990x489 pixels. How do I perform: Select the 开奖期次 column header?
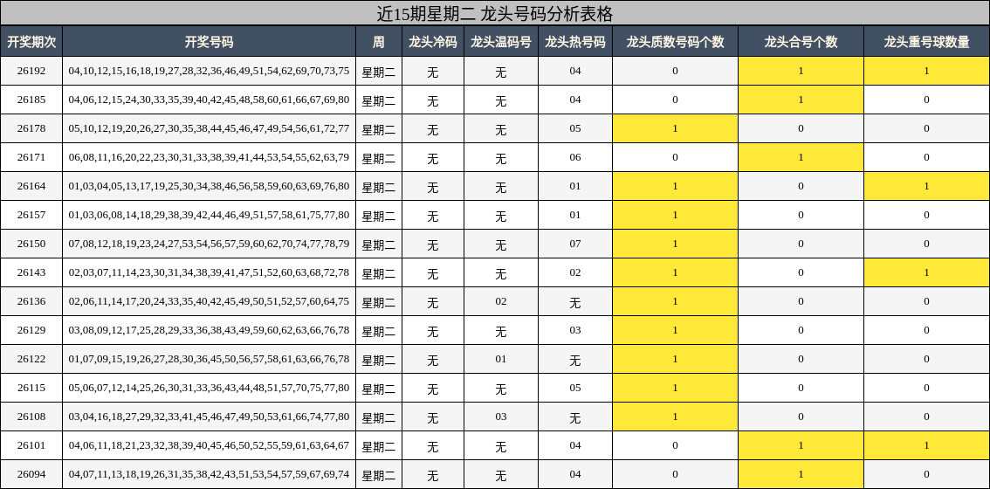[31, 42]
